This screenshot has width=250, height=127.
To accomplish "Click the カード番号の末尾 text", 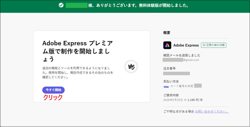I will click(182, 86).
